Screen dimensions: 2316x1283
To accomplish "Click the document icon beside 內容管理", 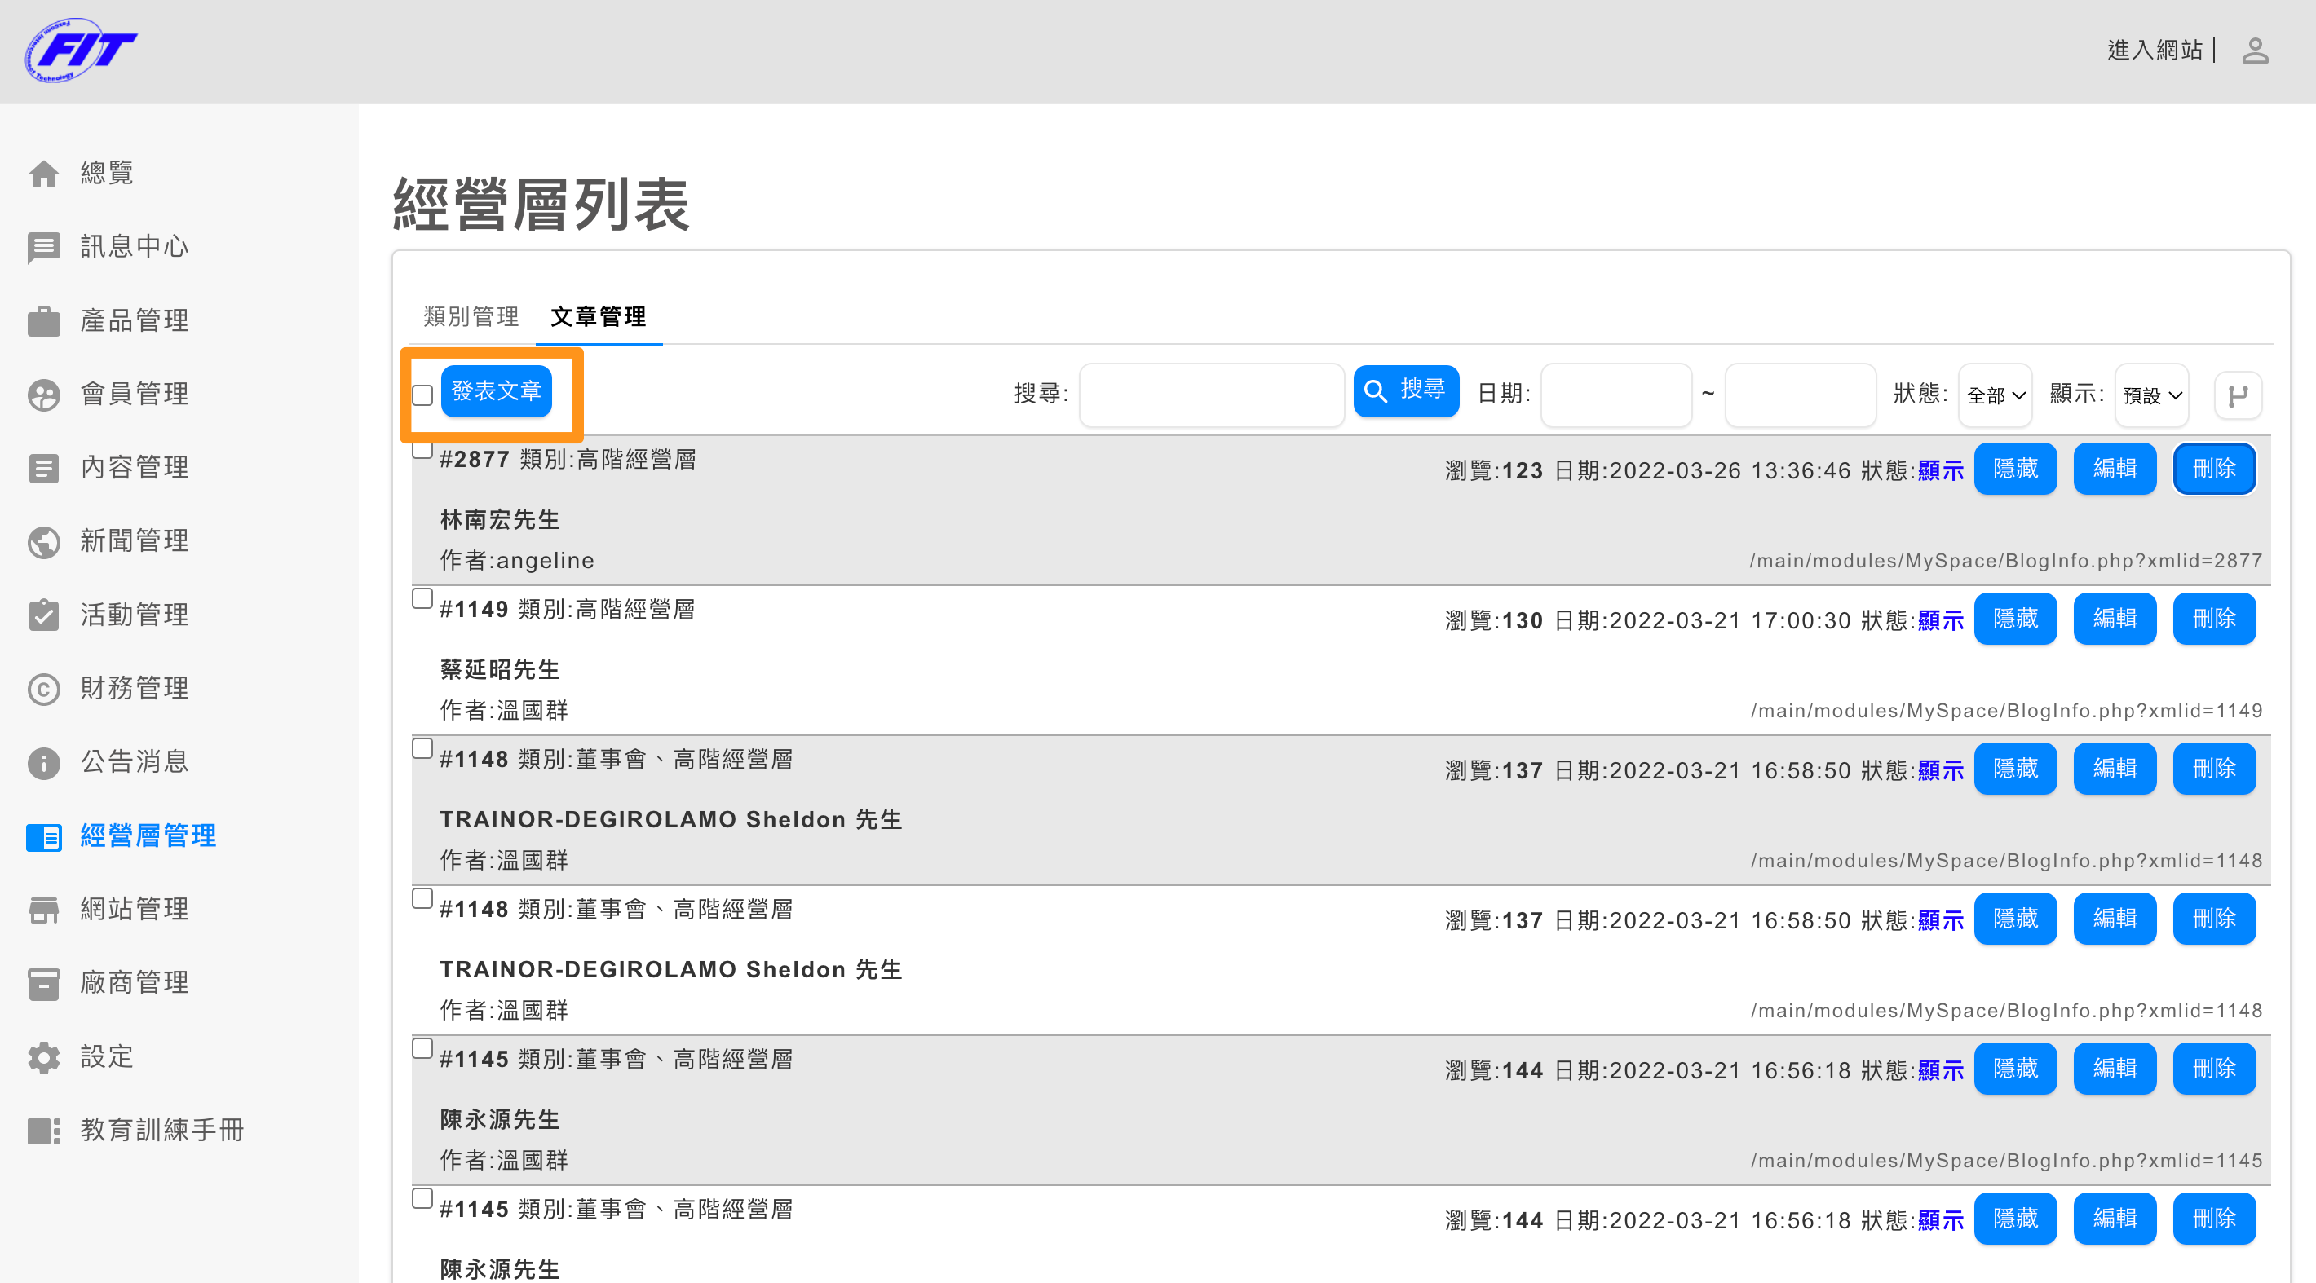I will tap(43, 468).
